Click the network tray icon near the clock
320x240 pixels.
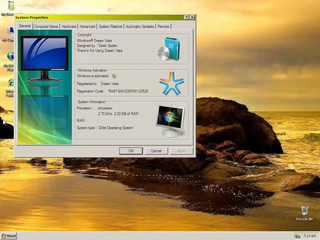297,236
